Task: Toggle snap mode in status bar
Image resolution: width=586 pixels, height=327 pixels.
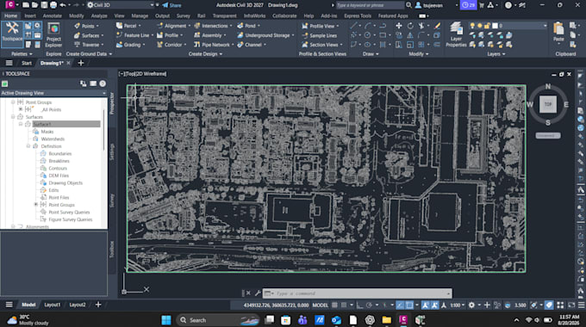Action: [x=344, y=305]
